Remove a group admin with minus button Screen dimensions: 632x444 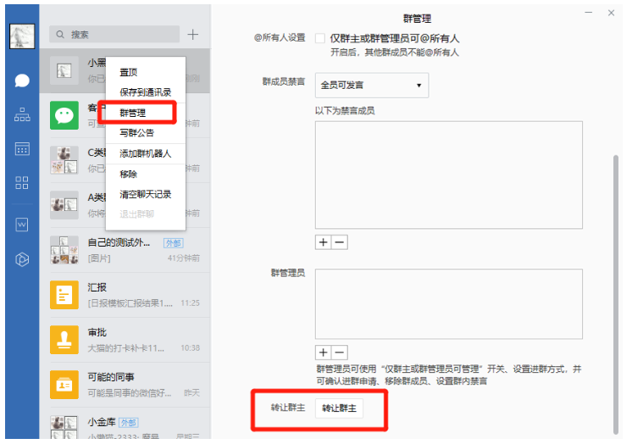(x=340, y=352)
